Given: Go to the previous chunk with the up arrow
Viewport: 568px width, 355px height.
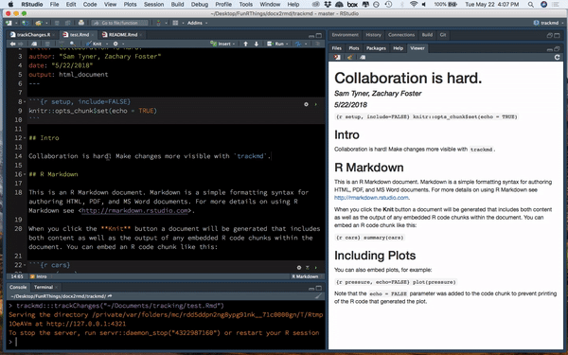Looking at the screenshot, I should [245, 44].
